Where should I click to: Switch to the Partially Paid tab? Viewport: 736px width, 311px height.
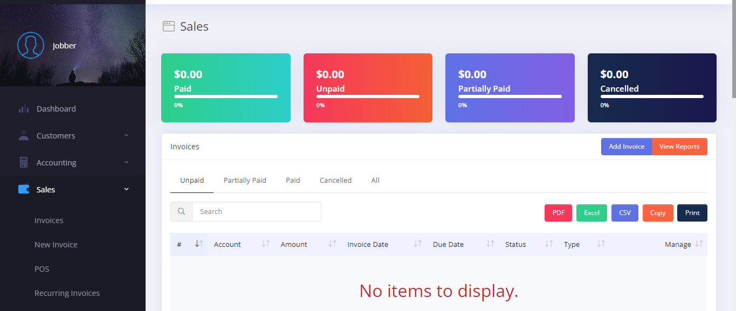pyautogui.click(x=245, y=180)
